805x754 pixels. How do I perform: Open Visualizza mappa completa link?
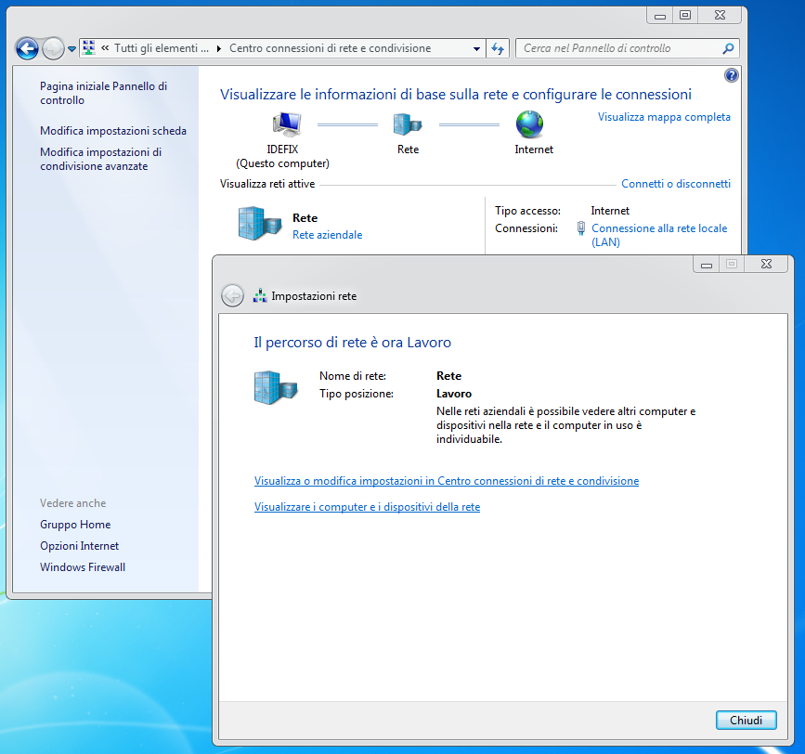pyautogui.click(x=664, y=117)
